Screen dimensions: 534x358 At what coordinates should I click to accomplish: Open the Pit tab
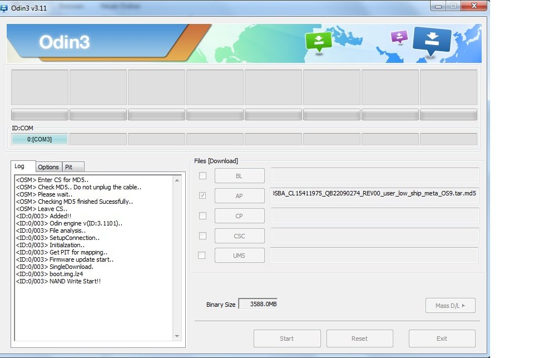[x=73, y=167]
